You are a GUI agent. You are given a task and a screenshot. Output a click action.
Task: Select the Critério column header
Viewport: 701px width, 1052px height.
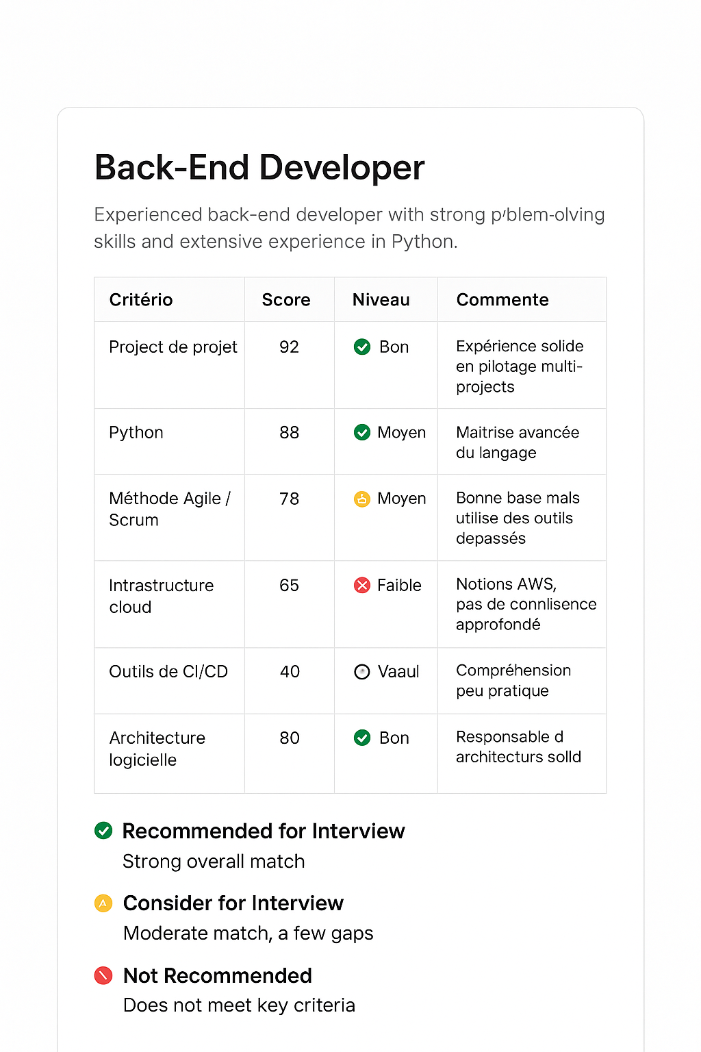pyautogui.click(x=141, y=300)
